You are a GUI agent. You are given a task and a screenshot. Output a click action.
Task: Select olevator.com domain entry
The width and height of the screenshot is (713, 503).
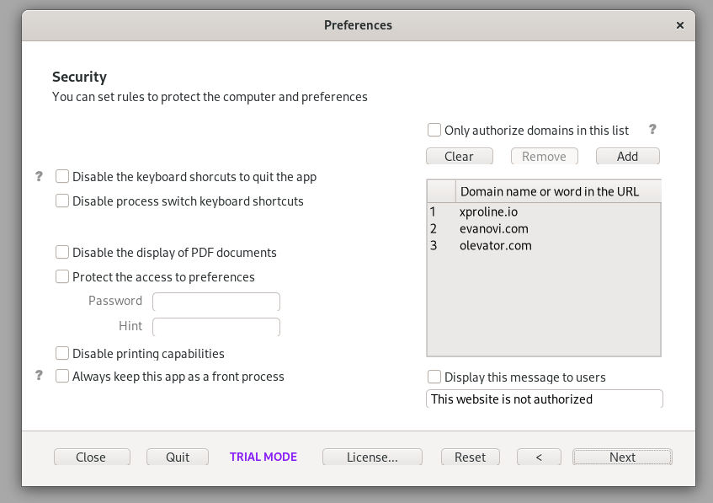[x=544, y=245]
